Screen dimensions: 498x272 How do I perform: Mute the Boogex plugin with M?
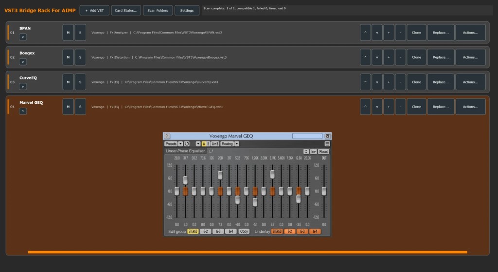pyautogui.click(x=68, y=57)
